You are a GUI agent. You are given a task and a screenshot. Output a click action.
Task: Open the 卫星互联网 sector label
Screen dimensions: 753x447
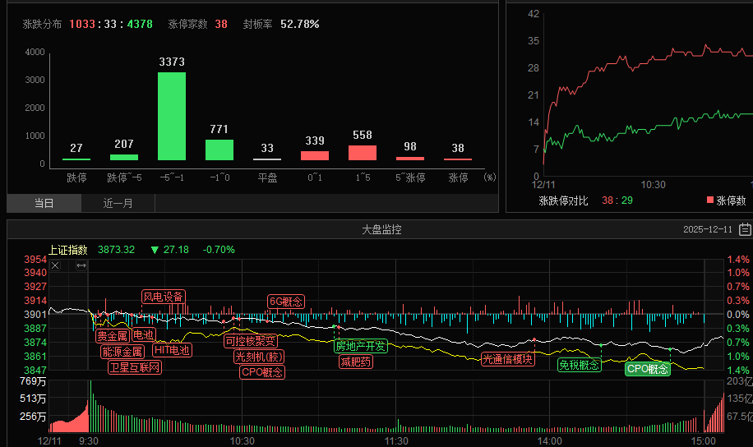pos(135,367)
